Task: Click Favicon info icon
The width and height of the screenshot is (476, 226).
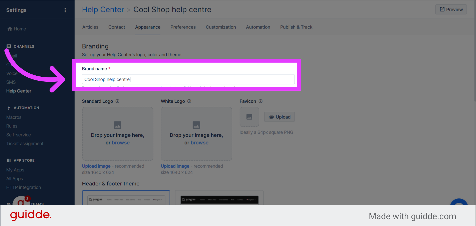Action: click(x=261, y=101)
